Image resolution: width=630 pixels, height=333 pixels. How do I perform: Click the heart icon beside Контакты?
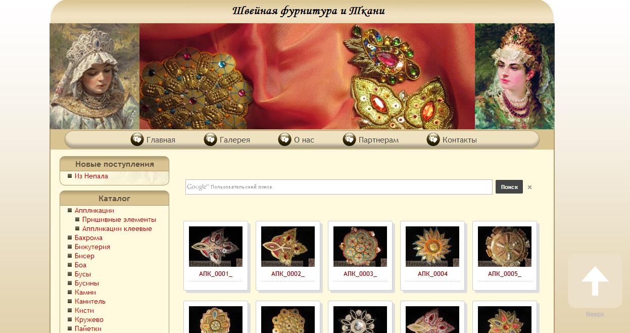[433, 139]
